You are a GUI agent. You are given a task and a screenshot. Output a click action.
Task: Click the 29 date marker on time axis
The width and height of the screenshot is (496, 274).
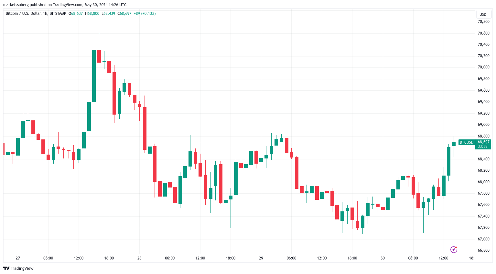(x=261, y=258)
